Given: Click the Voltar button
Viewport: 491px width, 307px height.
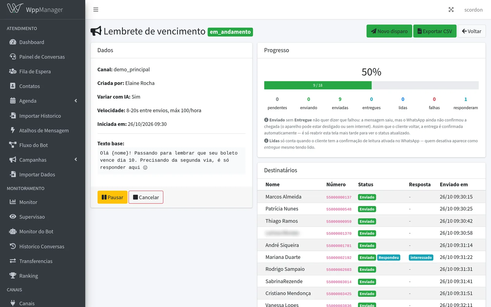Looking at the screenshot, I should click(x=472, y=31).
